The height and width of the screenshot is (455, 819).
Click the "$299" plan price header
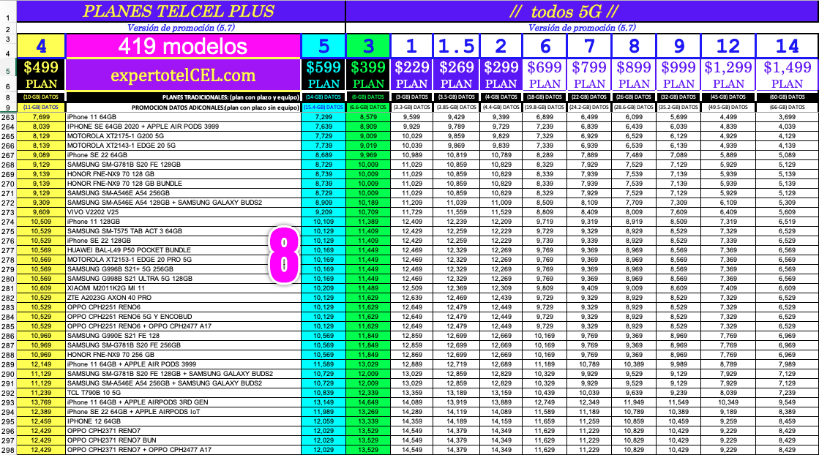click(x=501, y=67)
